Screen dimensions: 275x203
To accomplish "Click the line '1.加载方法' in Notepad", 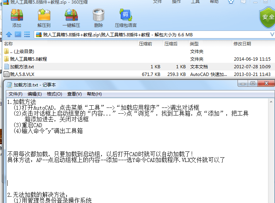I will [21, 102].
